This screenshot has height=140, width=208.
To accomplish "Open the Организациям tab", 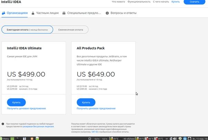I will click(15, 13).
